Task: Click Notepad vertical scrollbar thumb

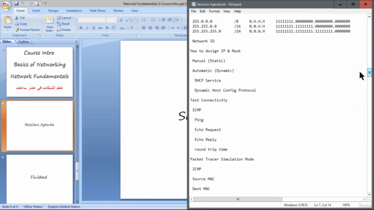Action: [x=369, y=72]
